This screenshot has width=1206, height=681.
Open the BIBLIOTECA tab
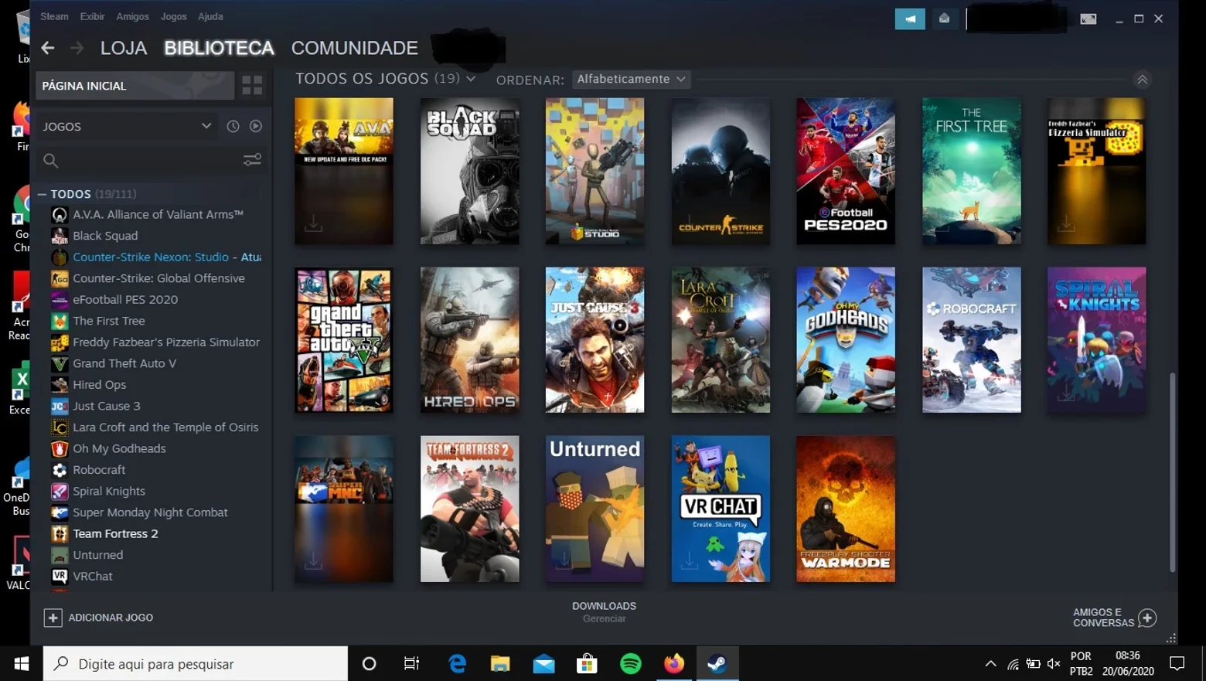pos(219,48)
